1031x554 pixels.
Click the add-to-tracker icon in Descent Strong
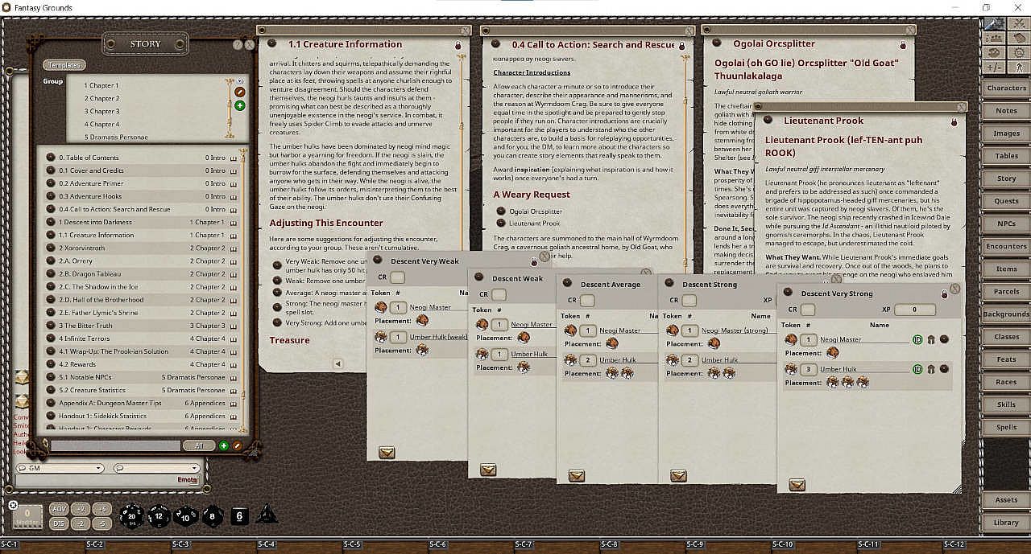[679, 476]
